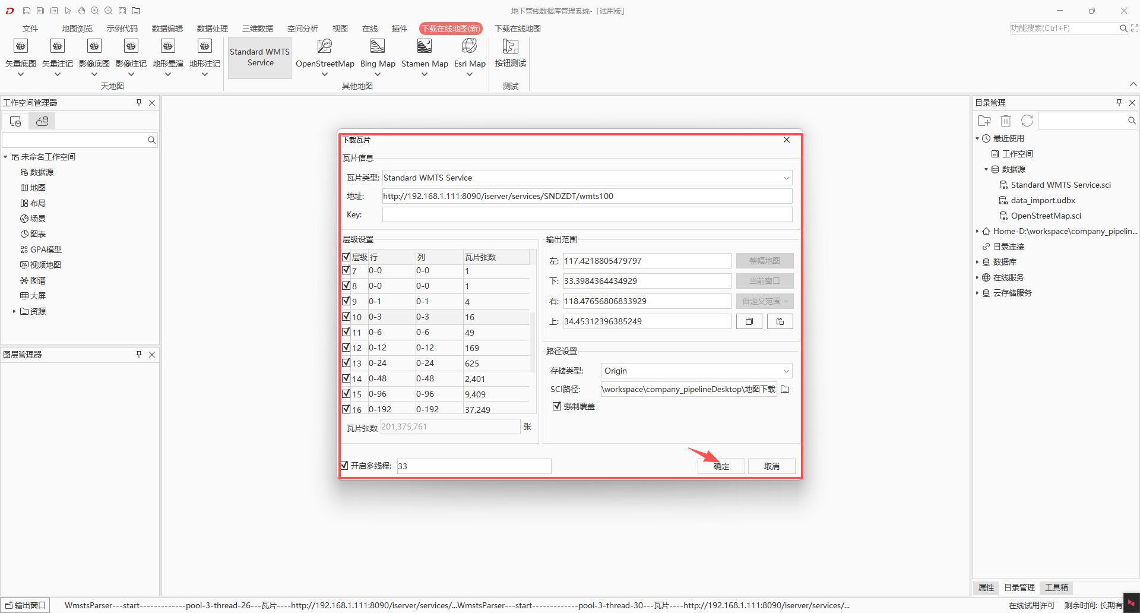
Task: Switch to the 下载在线地图(新) tab
Action: click(x=451, y=29)
